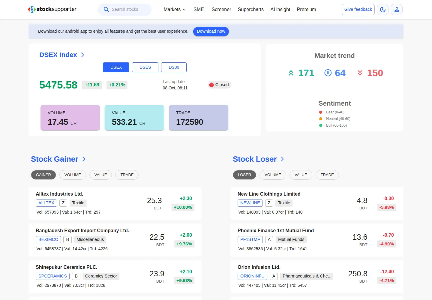Click the stocksupporter logo
The image size is (432, 300).
52,9
